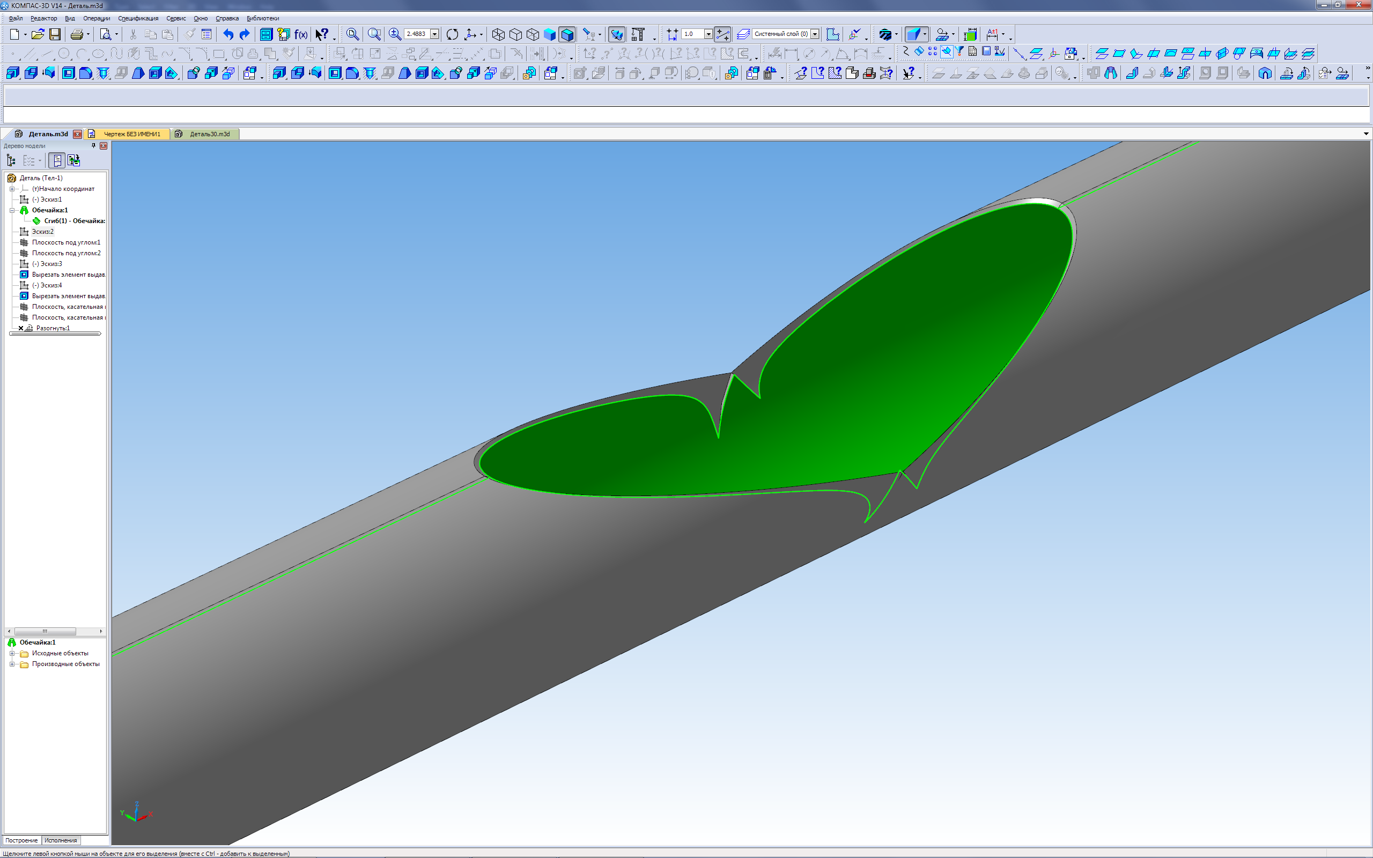This screenshot has height=858, width=1373.
Task: Click model tree horizontal scrollbar thumb
Action: point(45,631)
